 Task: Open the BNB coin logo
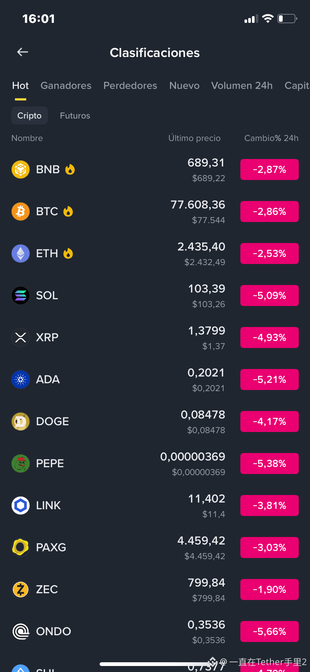coord(21,169)
